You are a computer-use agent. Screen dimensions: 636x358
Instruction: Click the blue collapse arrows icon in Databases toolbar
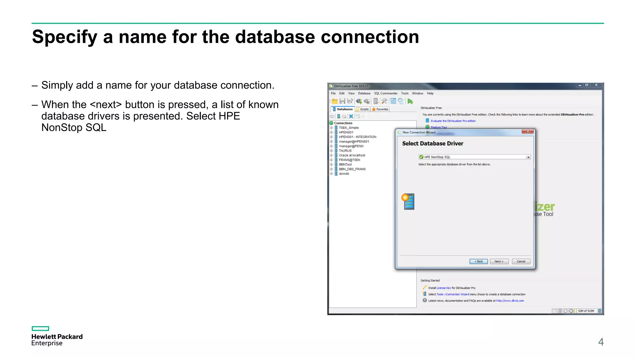[351, 117]
